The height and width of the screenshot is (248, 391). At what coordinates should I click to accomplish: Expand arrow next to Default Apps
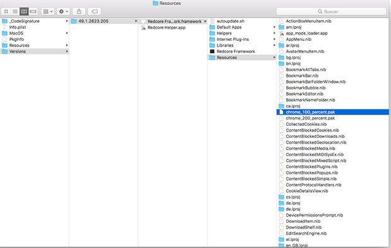point(274,27)
